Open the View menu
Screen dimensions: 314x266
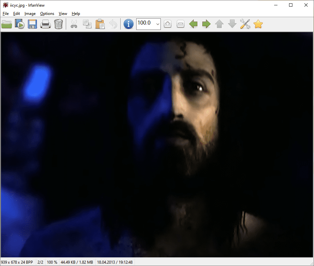coord(63,14)
